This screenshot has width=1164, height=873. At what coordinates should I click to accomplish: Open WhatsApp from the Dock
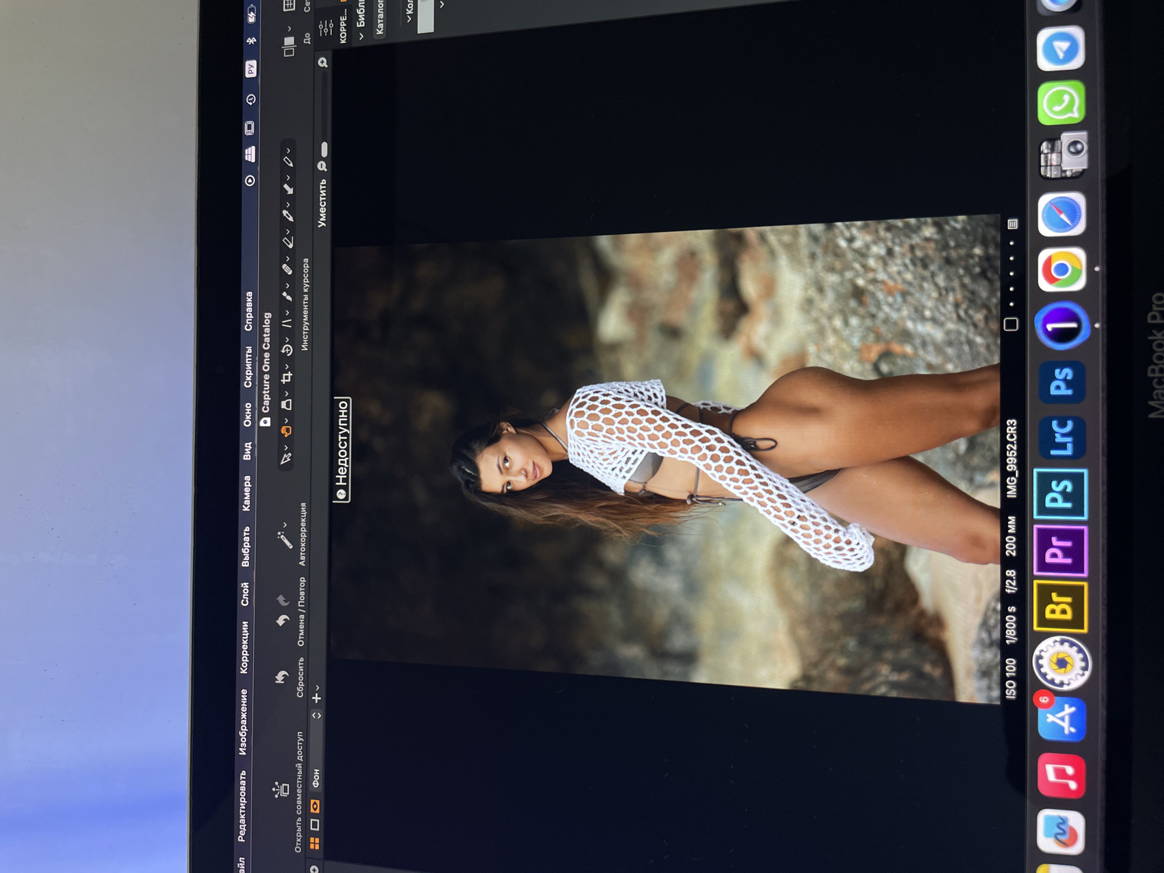[1062, 103]
